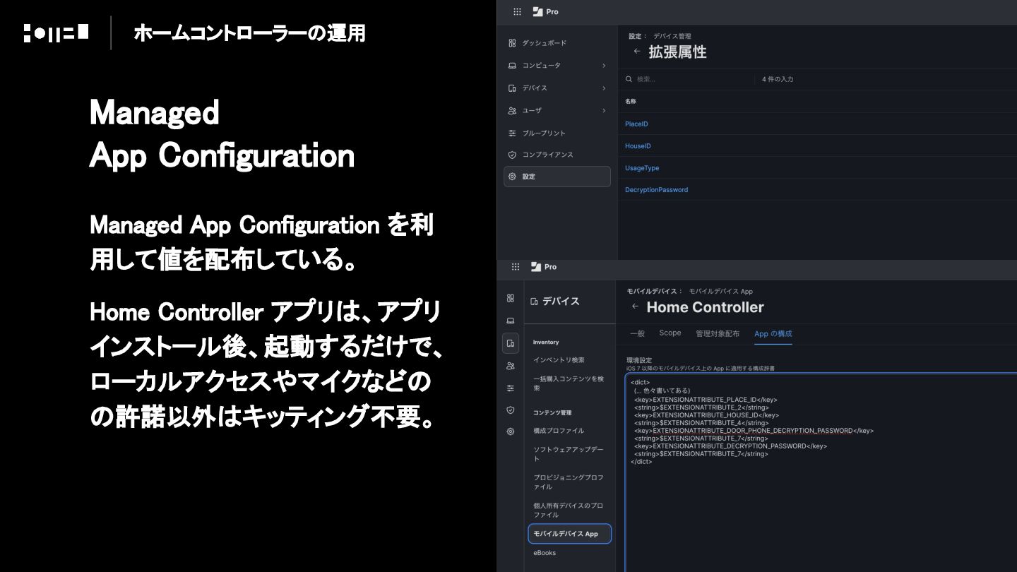
Task: Open app grid icon in top Jamf Pro screenshot
Action: [x=517, y=12]
